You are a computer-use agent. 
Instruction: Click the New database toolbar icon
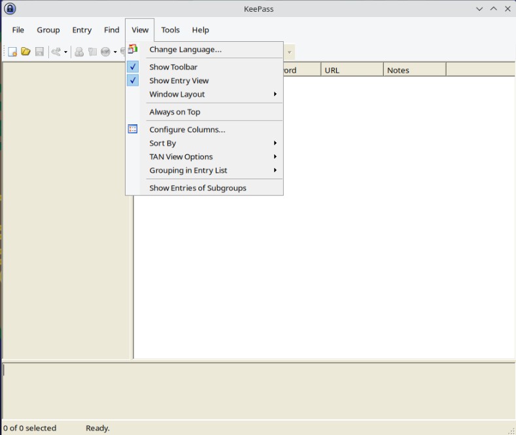point(12,52)
